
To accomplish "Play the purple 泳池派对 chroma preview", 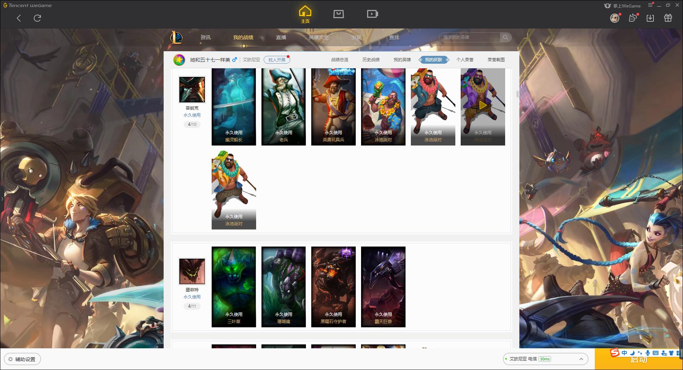I will [483, 106].
